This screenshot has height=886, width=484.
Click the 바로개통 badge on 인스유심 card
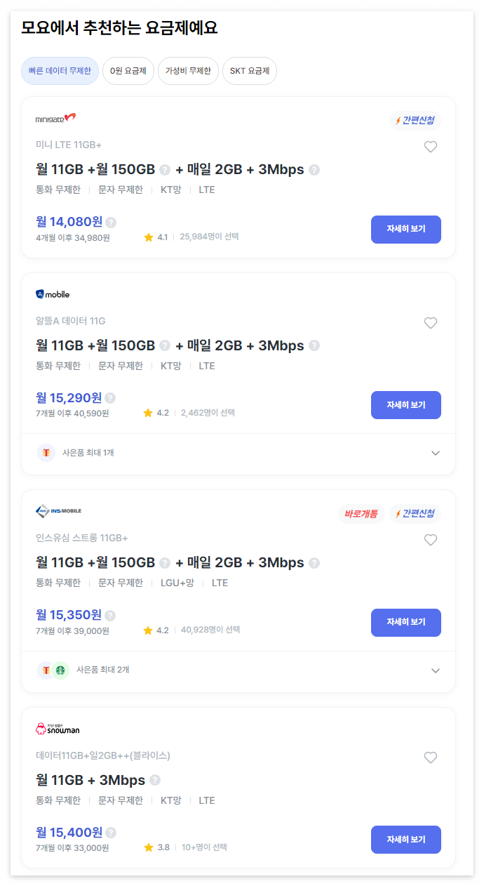coord(361,513)
